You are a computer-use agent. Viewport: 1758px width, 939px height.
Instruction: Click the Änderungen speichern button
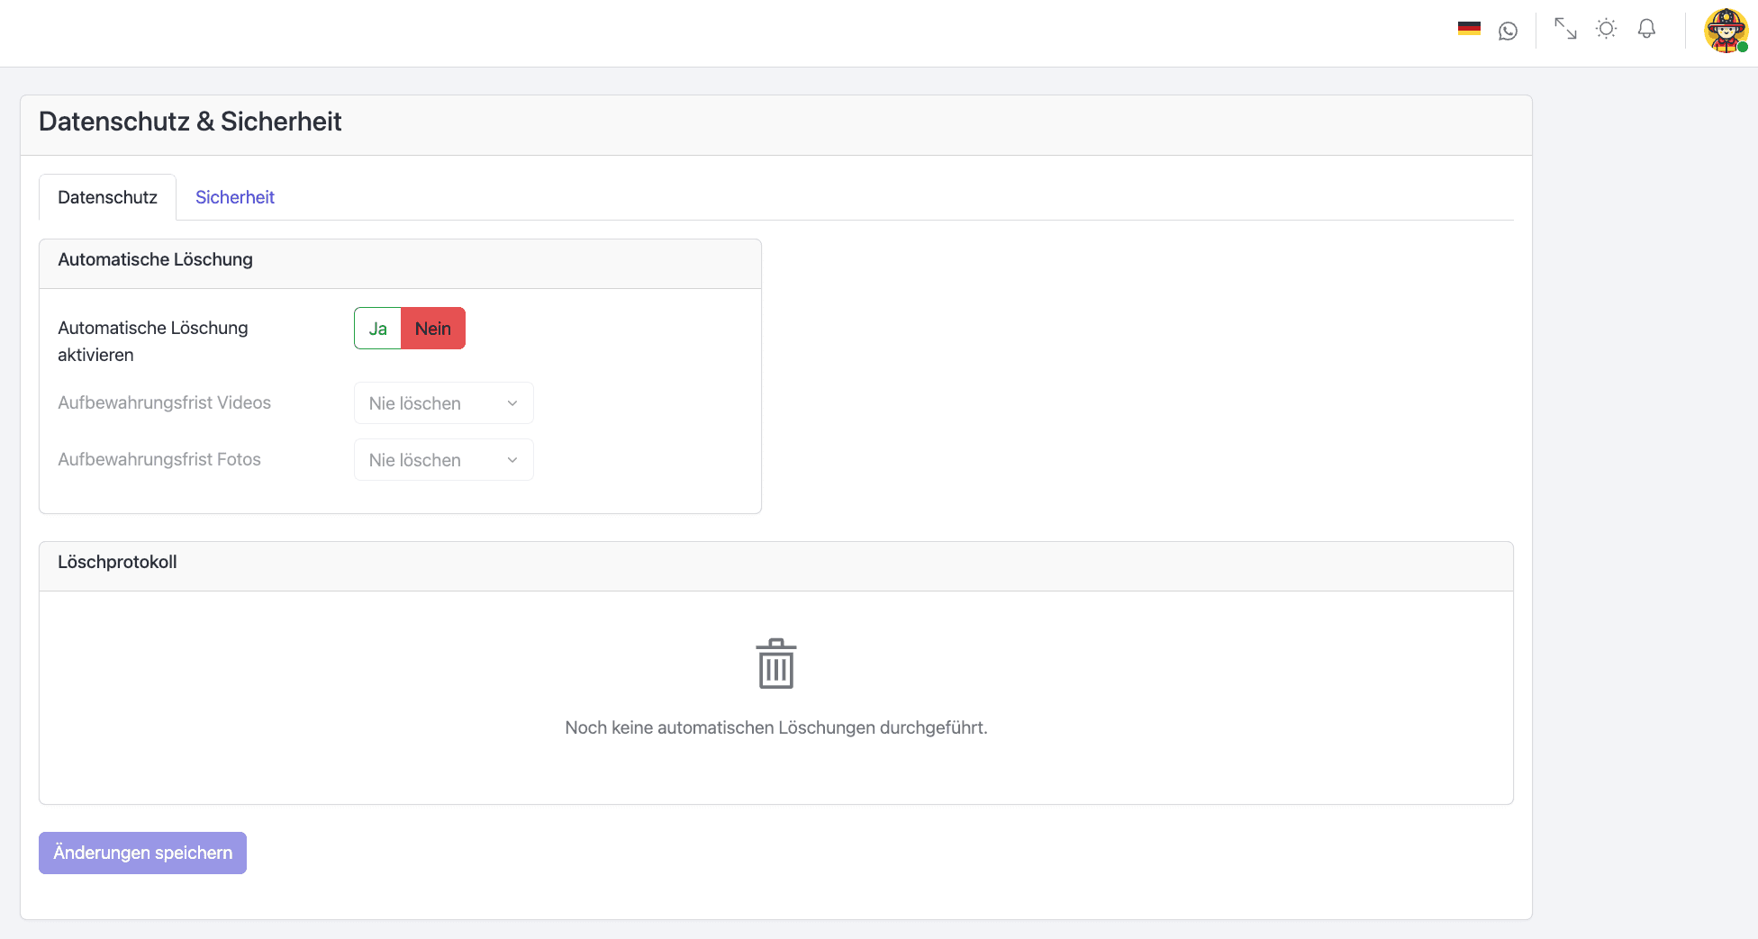(142, 853)
